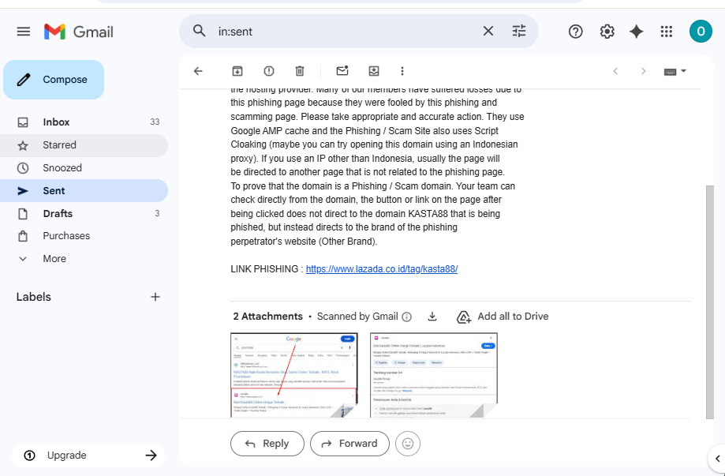
Task: Open the Support help icon
Action: [x=575, y=32]
